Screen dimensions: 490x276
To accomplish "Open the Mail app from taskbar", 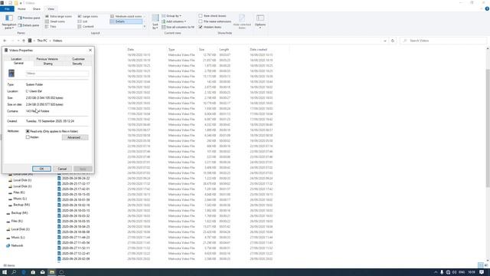I will [x=43, y=272].
